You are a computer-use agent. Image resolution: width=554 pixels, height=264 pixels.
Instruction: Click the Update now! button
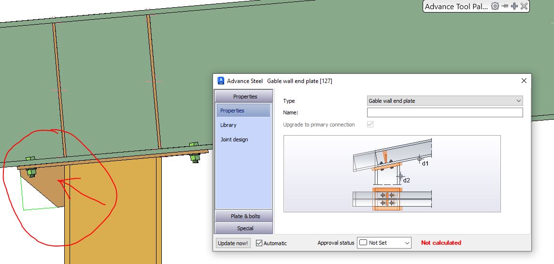click(233, 243)
